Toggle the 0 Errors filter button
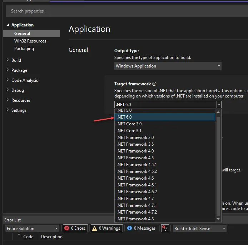Image resolution: width=248 pixels, height=245 pixels. pyautogui.click(x=75, y=228)
